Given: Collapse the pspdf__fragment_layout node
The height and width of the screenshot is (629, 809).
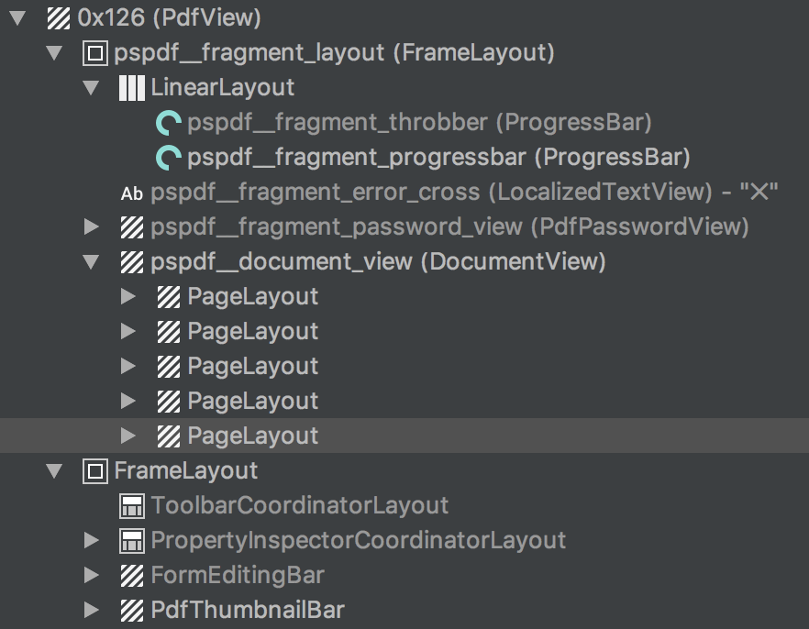Looking at the screenshot, I should click(x=54, y=53).
